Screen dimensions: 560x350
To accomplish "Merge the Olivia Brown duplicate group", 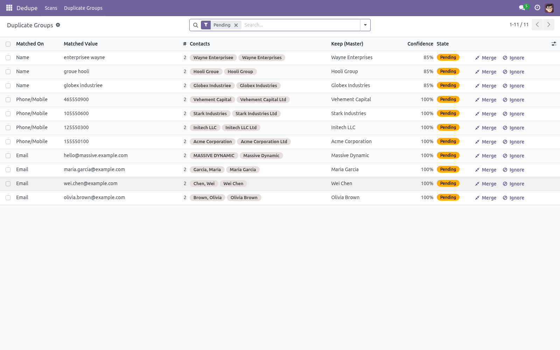I will coord(486,198).
